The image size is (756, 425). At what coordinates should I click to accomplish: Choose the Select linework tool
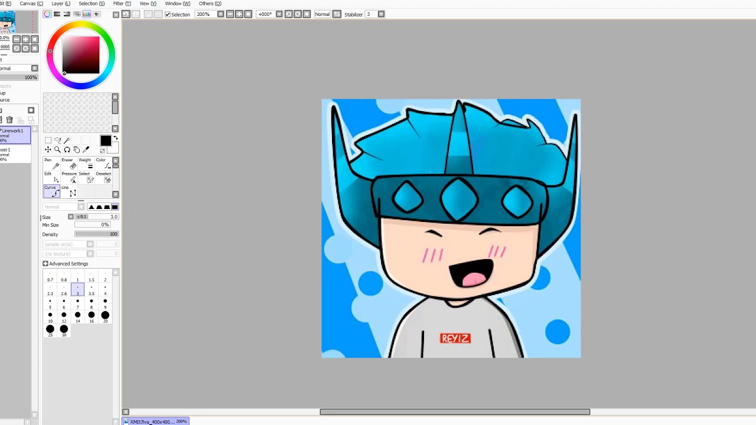pos(85,177)
